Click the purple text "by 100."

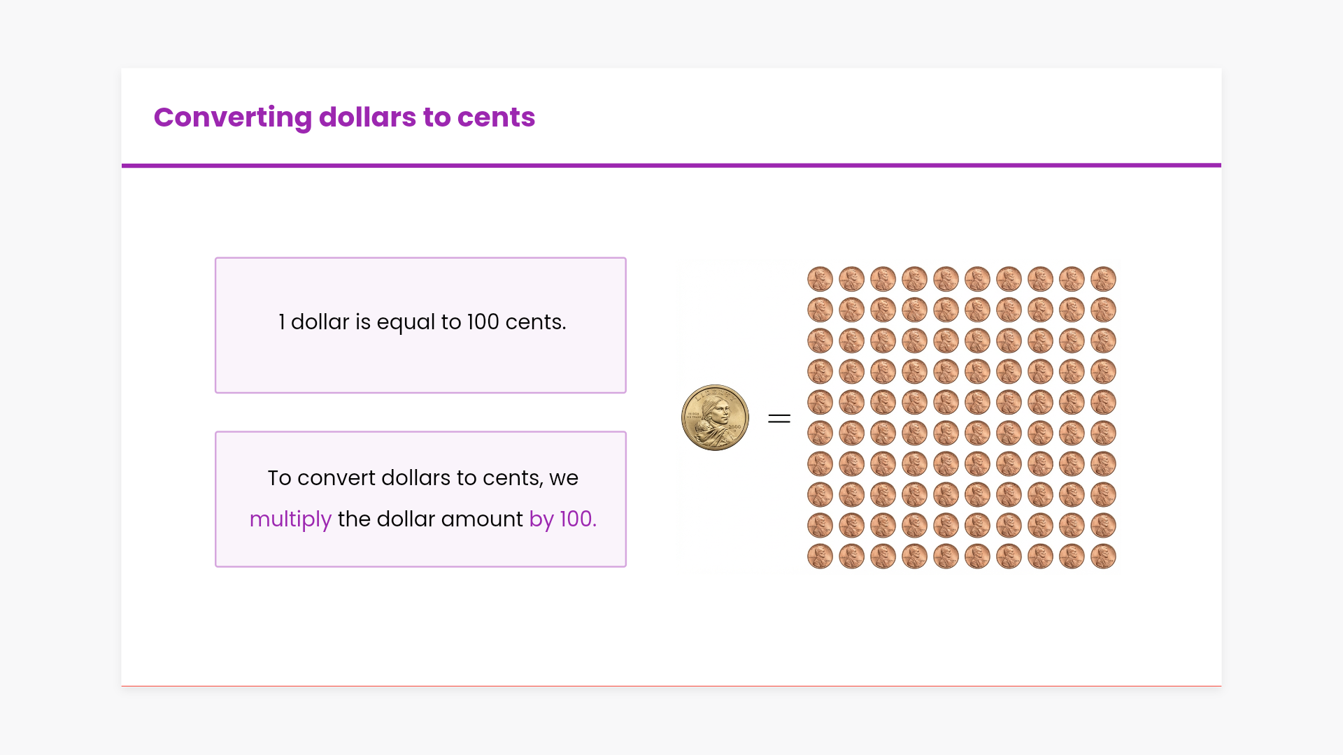coord(562,519)
